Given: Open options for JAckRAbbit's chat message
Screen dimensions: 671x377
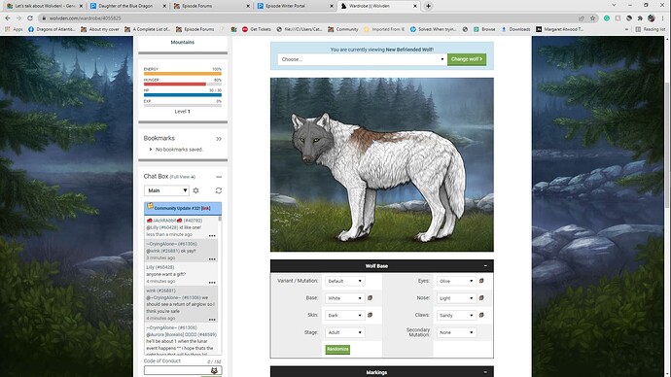Looking at the screenshot, I should point(212,236).
